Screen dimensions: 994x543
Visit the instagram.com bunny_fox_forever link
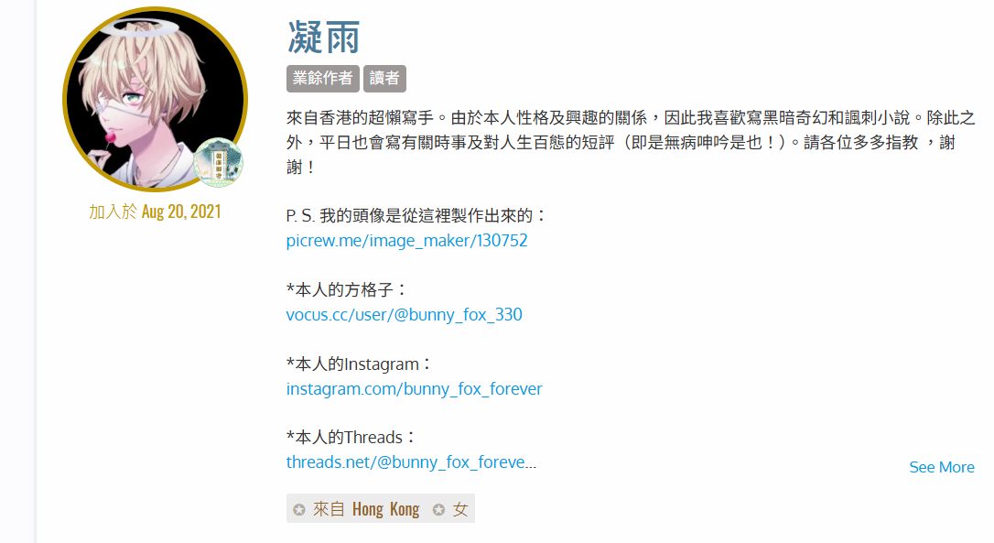click(414, 389)
